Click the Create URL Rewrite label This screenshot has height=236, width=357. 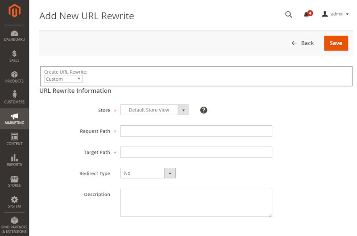(x=66, y=72)
